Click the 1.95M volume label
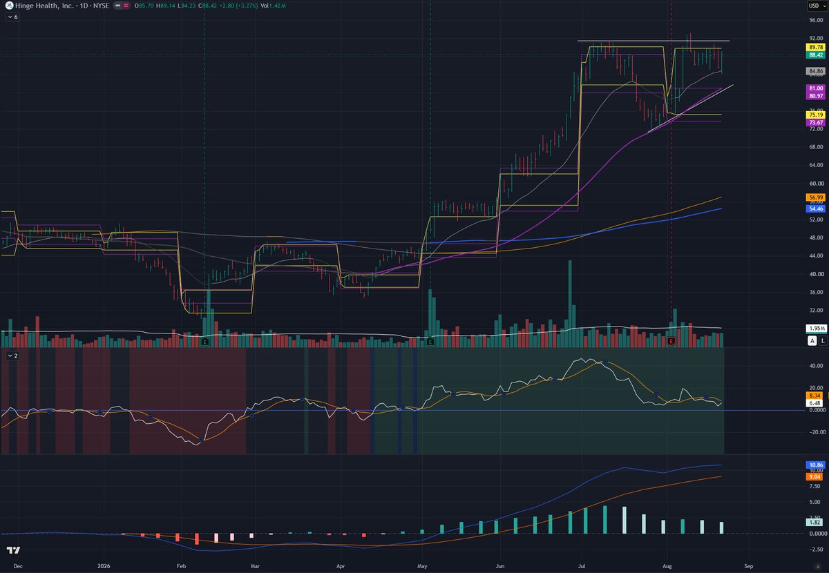Viewport: 829px width, 573px height. (x=815, y=329)
